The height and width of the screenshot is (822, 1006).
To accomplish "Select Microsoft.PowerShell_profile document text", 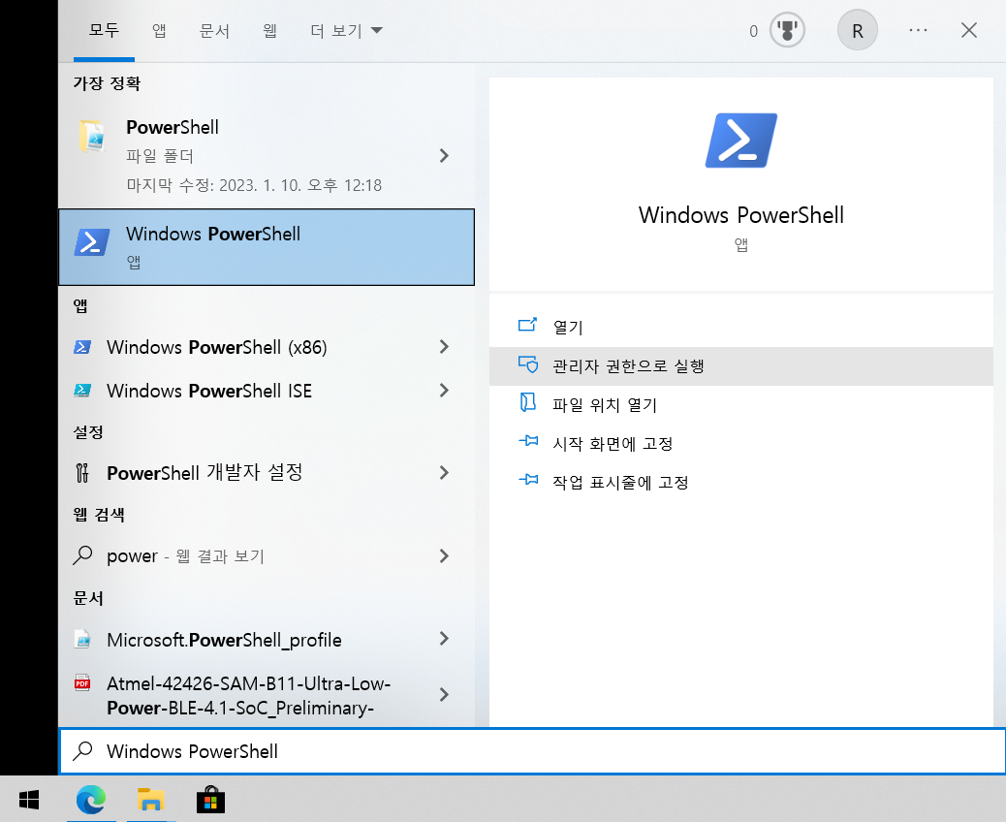I will [x=224, y=640].
